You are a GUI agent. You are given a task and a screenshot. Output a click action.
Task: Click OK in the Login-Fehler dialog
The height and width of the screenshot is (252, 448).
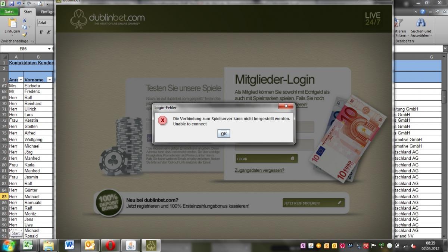[x=224, y=134]
